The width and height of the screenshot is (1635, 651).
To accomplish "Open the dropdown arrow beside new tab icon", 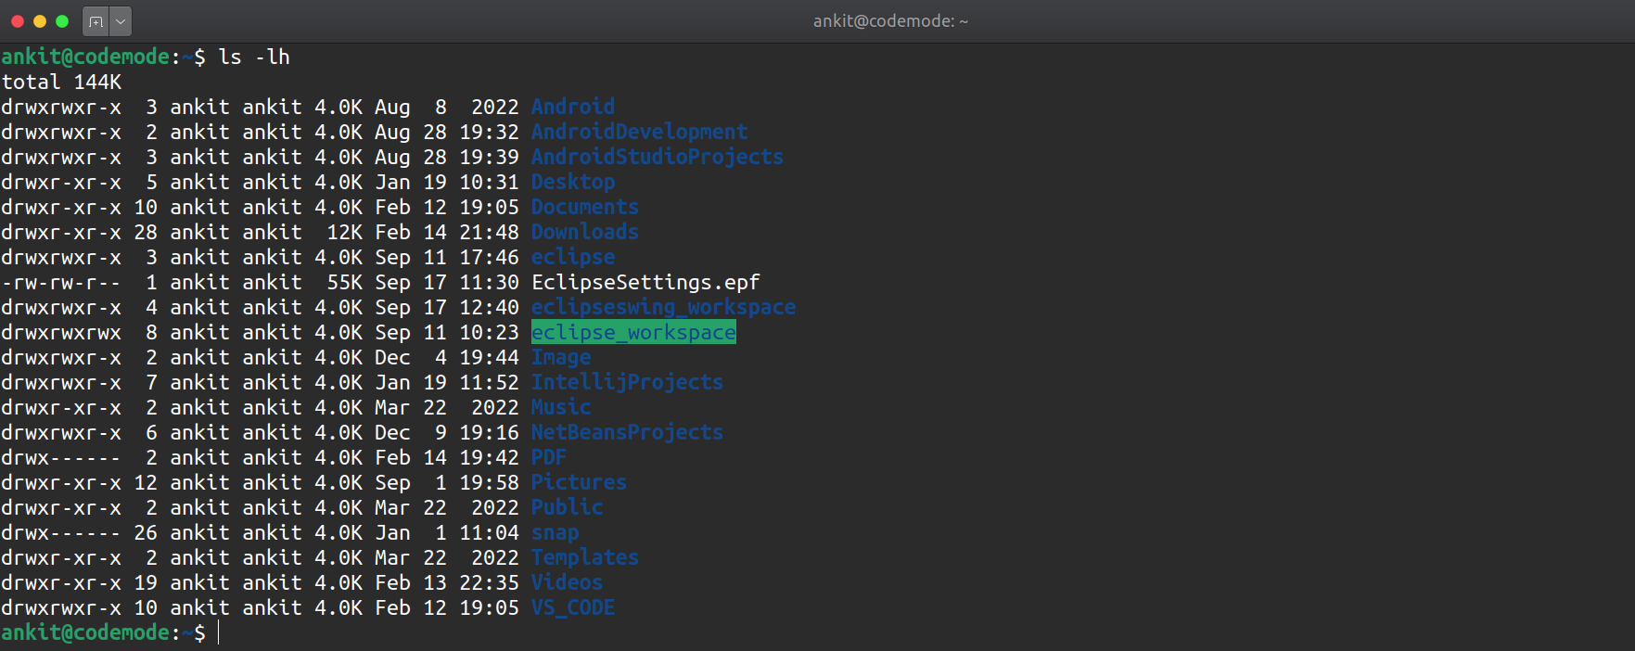I will (x=121, y=21).
